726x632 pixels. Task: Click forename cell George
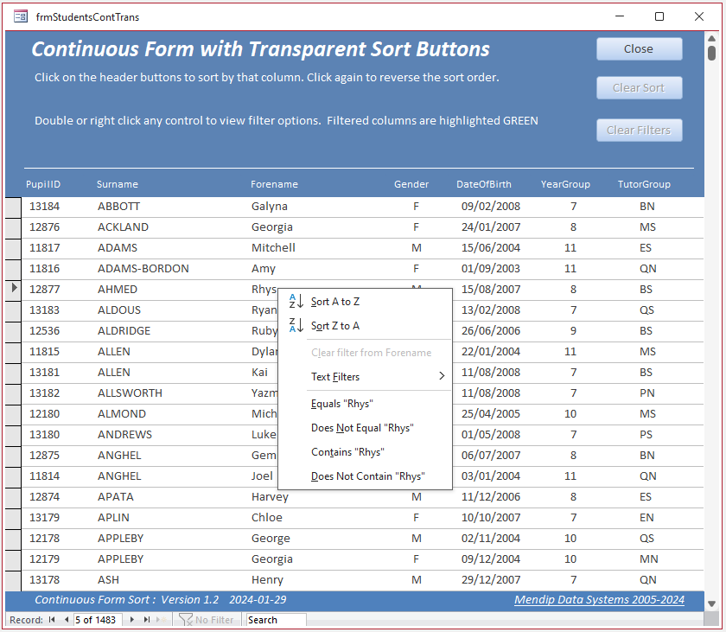pyautogui.click(x=271, y=538)
